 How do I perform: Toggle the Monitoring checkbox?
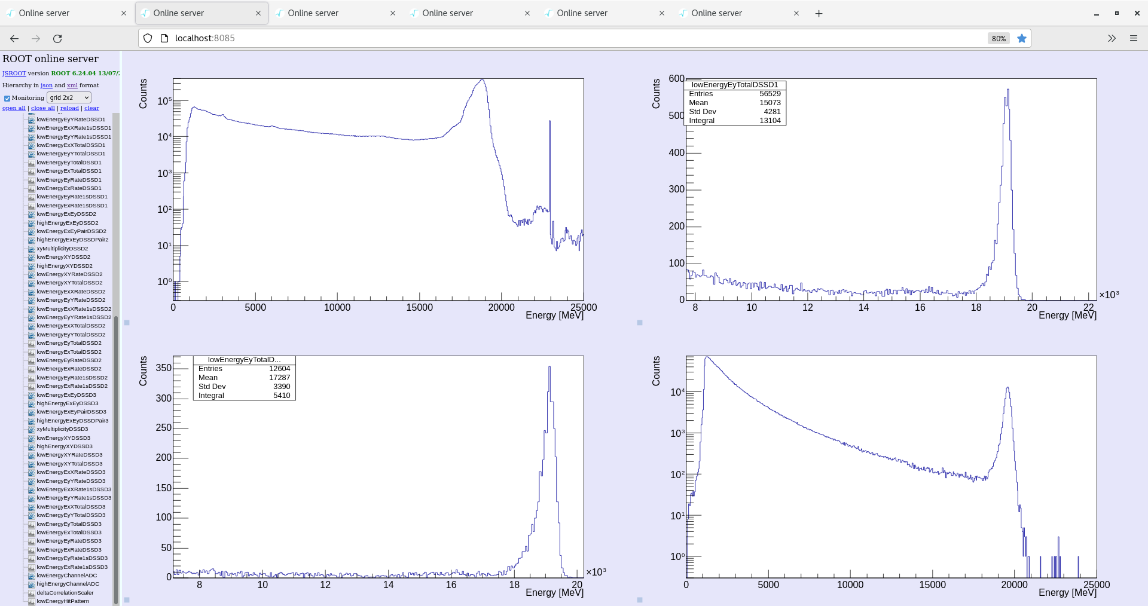pos(7,98)
